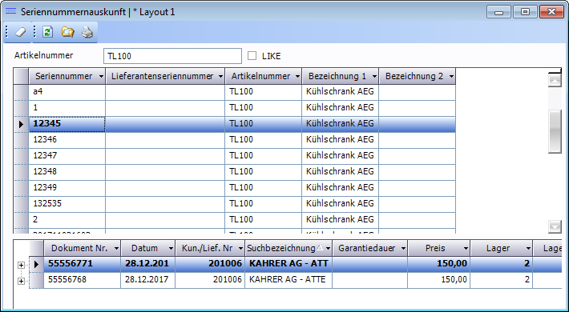
Task: Select the row with serial number 132535
Action: pyautogui.click(x=242, y=204)
